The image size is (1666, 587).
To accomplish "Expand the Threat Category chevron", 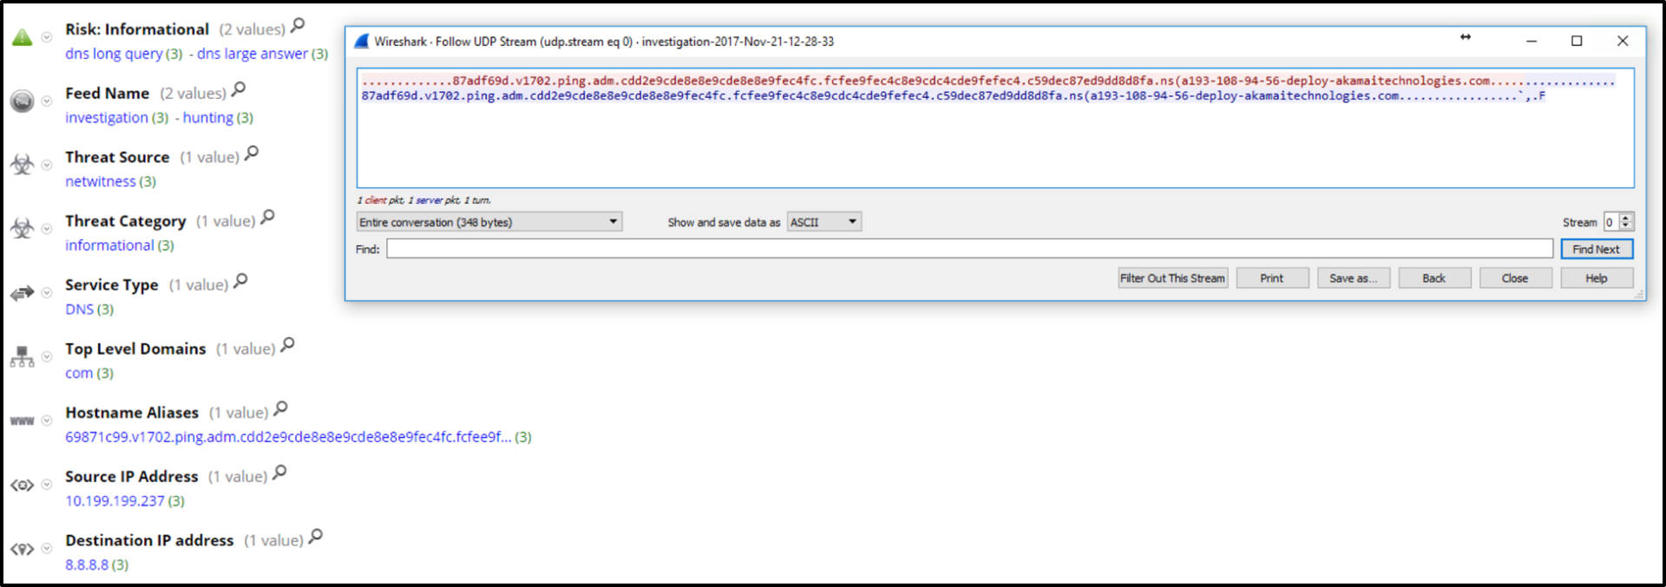I will click(x=47, y=229).
